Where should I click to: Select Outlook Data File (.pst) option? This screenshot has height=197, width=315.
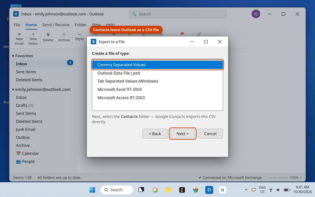click(157, 73)
